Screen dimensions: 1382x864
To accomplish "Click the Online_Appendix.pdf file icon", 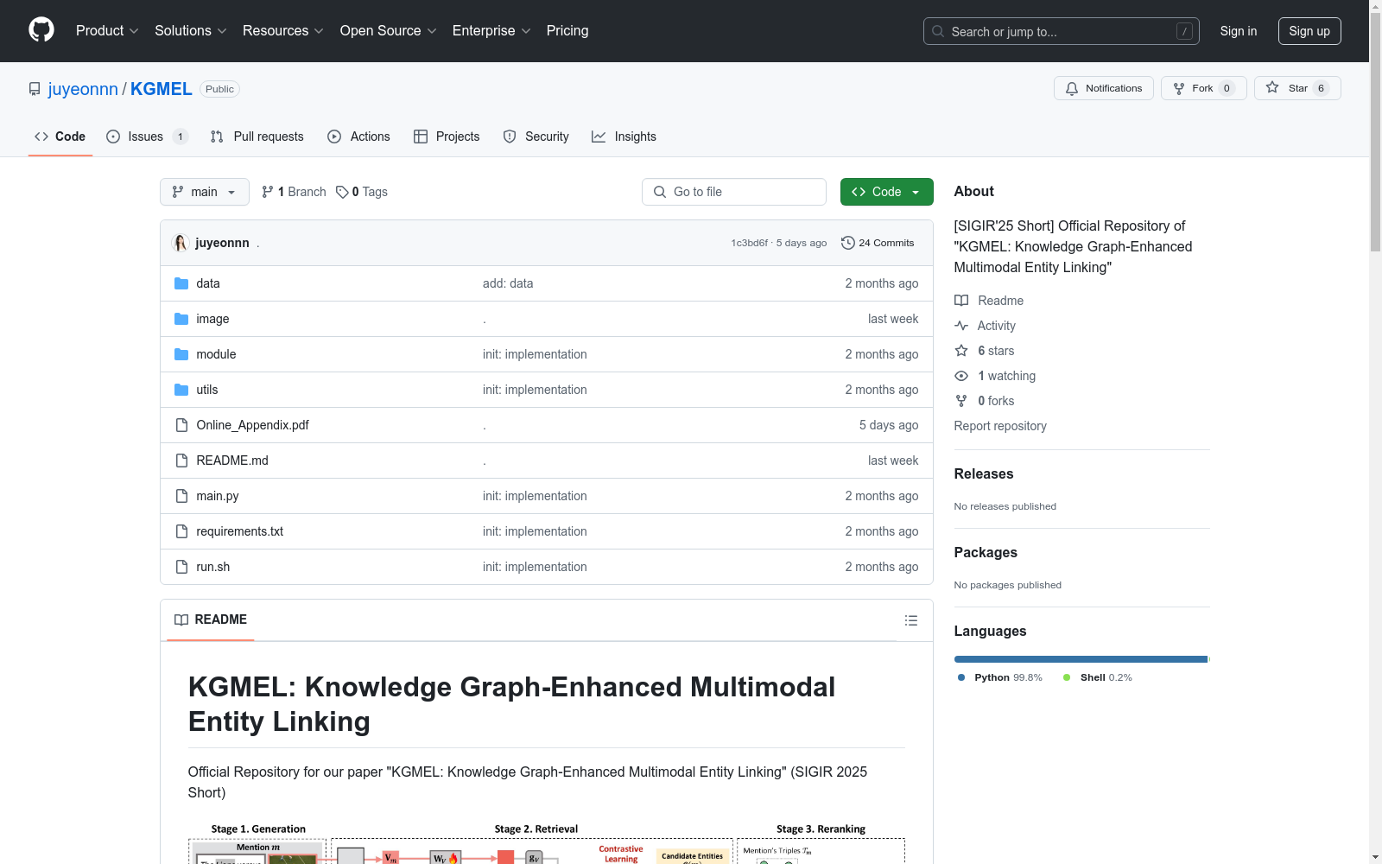I will click(181, 425).
